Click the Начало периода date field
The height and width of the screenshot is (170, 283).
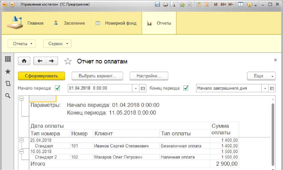click(x=100, y=88)
